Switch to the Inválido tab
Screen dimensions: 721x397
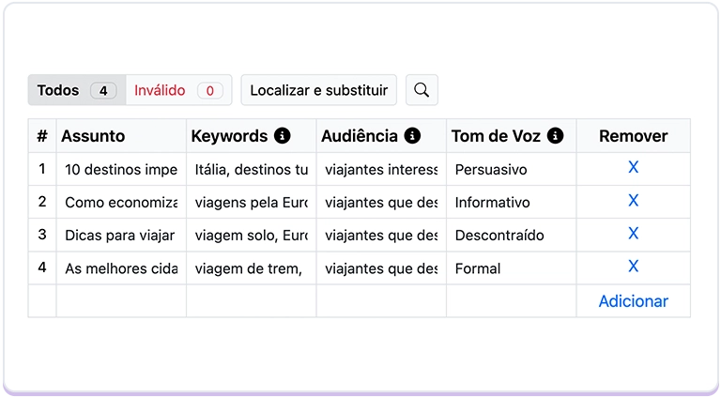coord(178,90)
